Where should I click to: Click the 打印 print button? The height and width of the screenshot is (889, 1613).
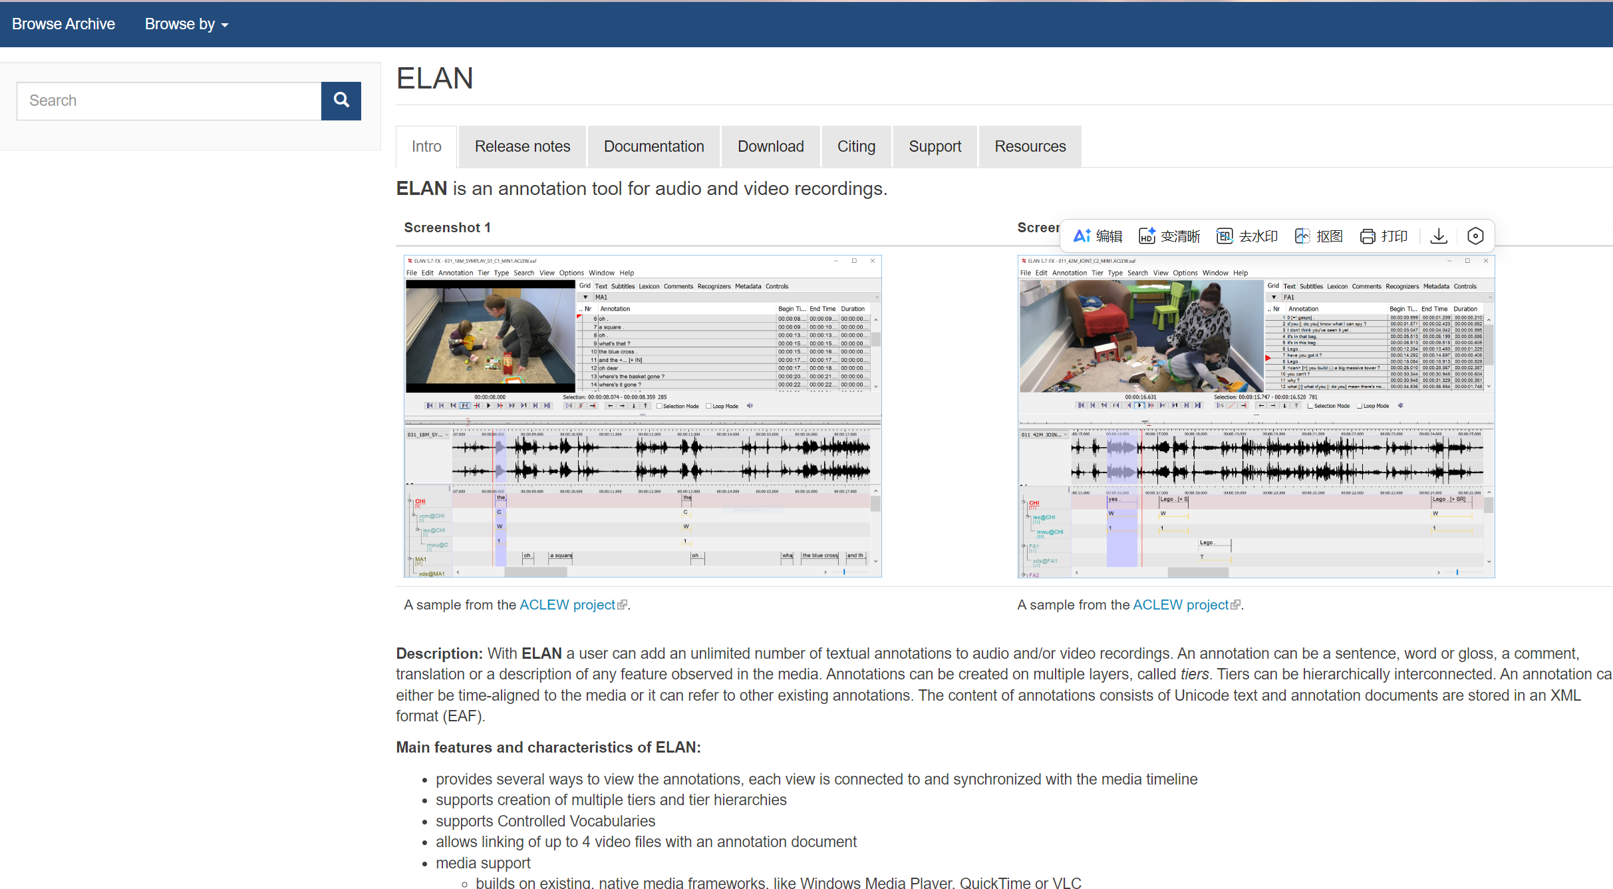(x=1384, y=236)
